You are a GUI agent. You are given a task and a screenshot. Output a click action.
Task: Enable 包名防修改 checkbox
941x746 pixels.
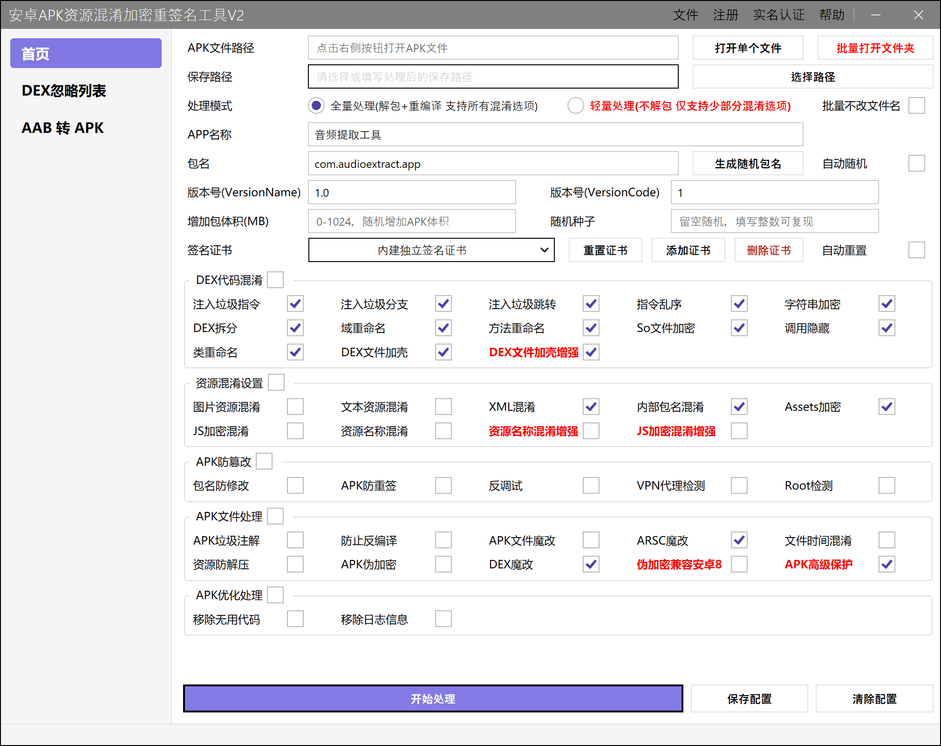point(295,485)
